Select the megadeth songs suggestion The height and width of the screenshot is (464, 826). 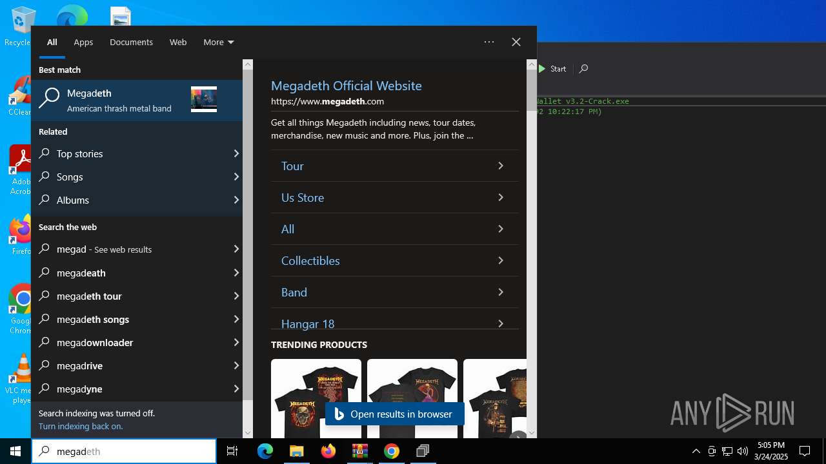(137, 319)
